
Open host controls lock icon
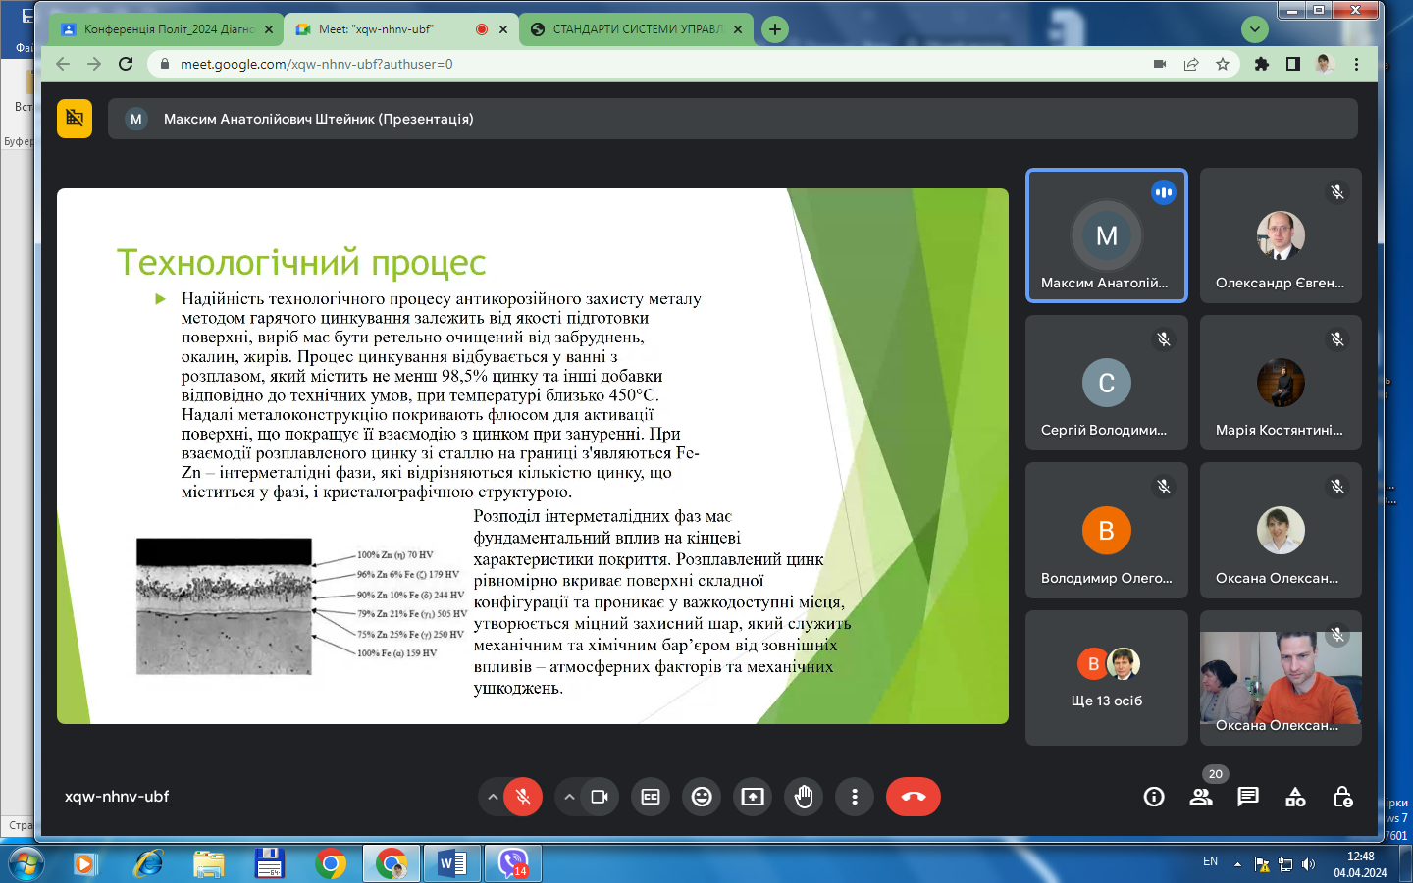click(x=1343, y=797)
